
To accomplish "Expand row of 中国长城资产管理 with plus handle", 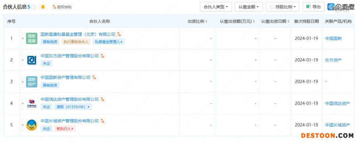I will point(23,125).
